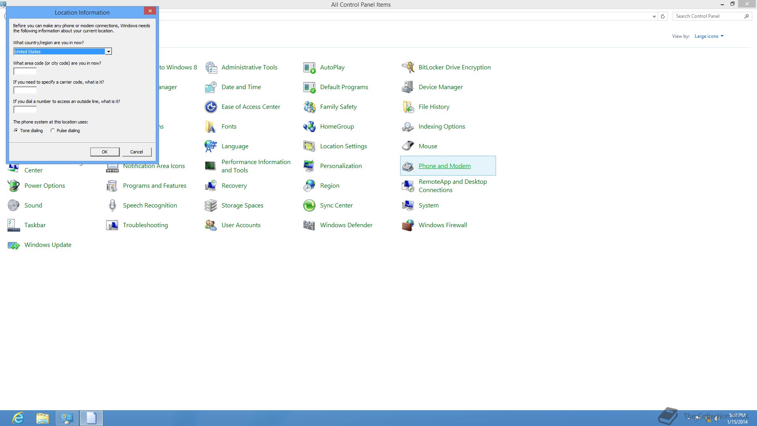The width and height of the screenshot is (757, 426).
Task: Open the Sync Center icon
Action: (x=310, y=206)
